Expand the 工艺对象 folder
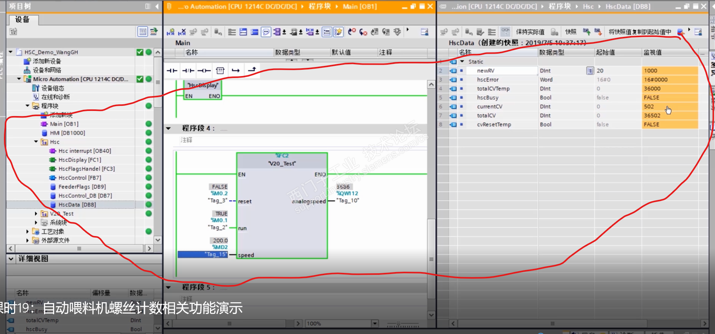The height and width of the screenshot is (334, 715). (x=27, y=231)
